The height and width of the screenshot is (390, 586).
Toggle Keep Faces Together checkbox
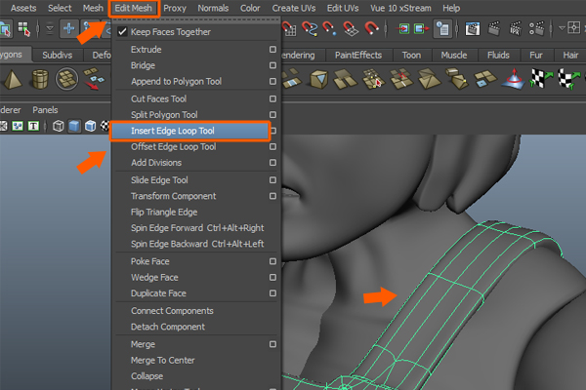[x=122, y=32]
